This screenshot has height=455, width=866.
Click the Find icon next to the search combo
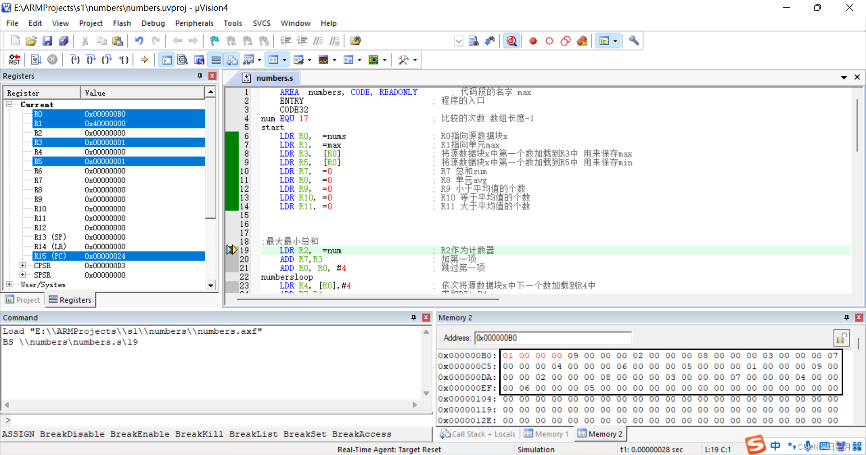(473, 41)
